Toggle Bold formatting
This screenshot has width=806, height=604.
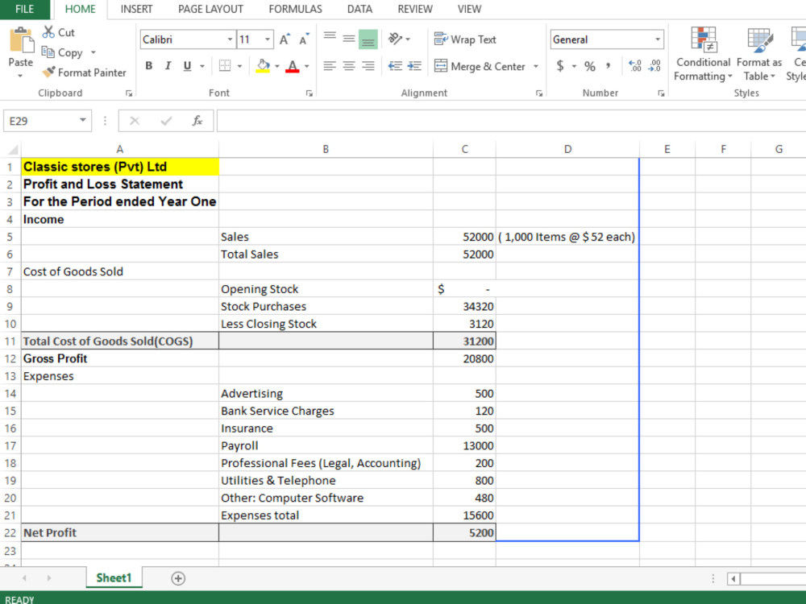click(x=148, y=66)
